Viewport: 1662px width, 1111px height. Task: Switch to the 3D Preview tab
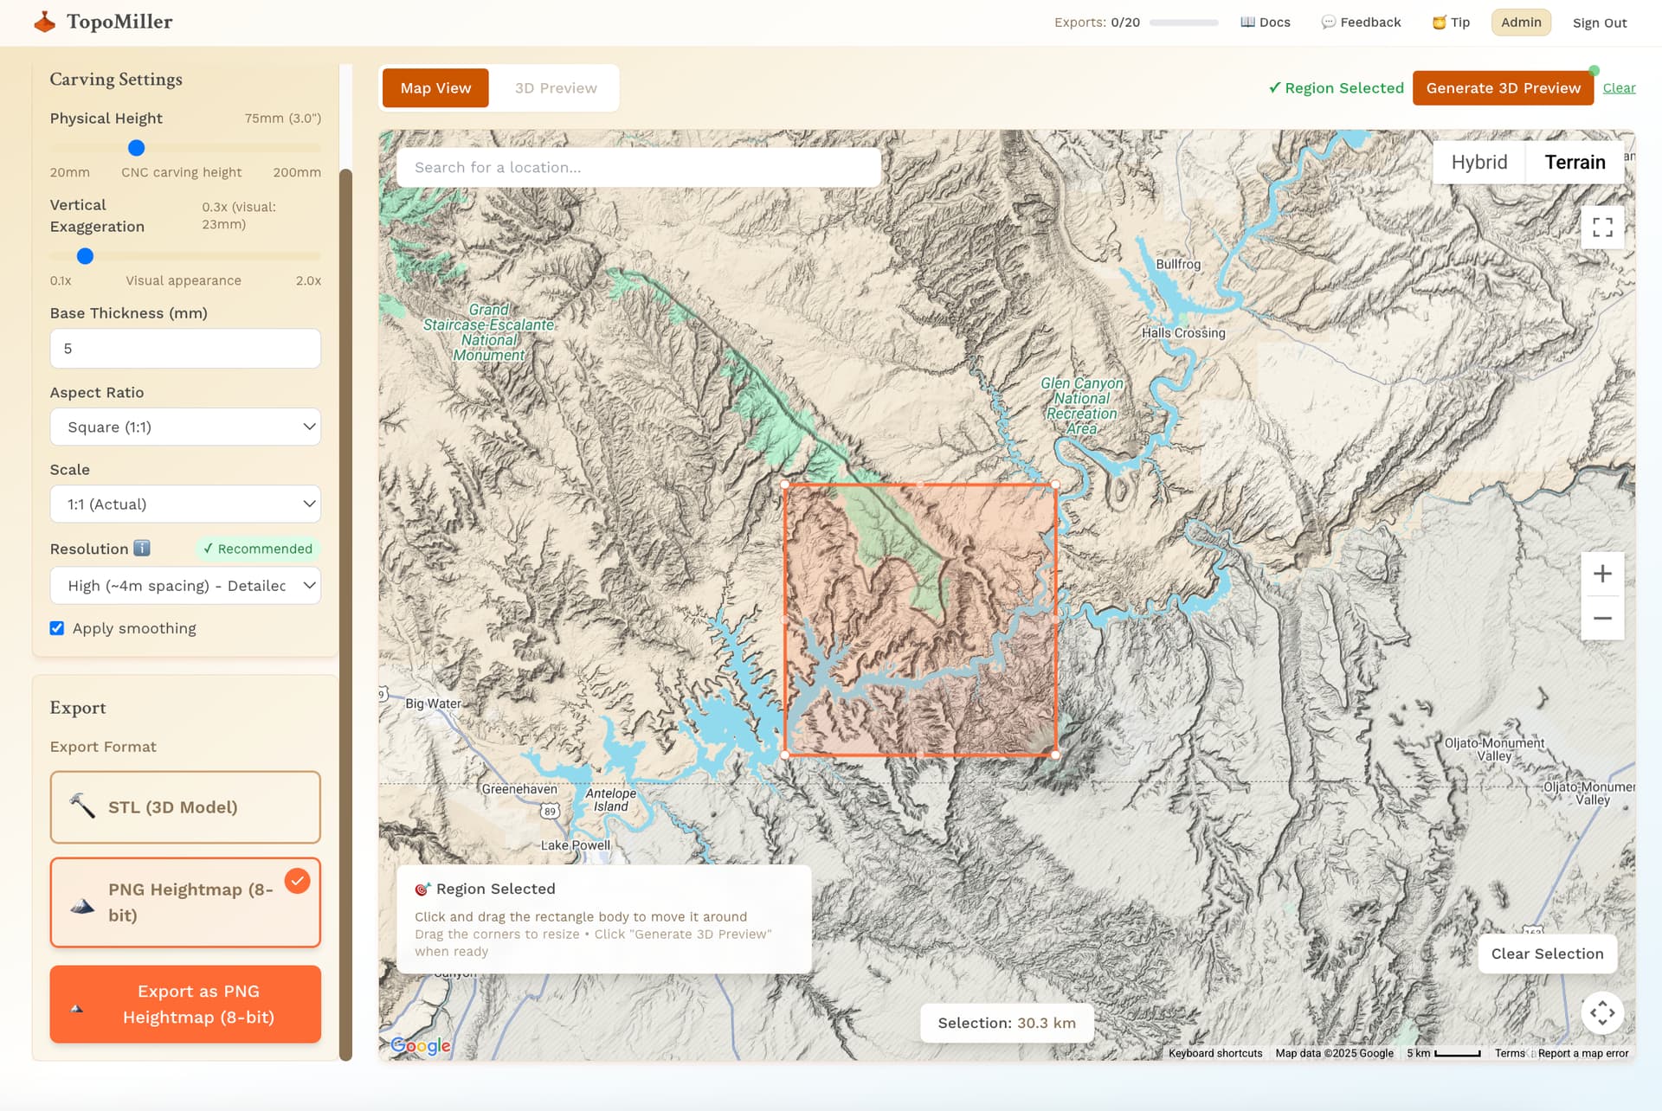[556, 88]
